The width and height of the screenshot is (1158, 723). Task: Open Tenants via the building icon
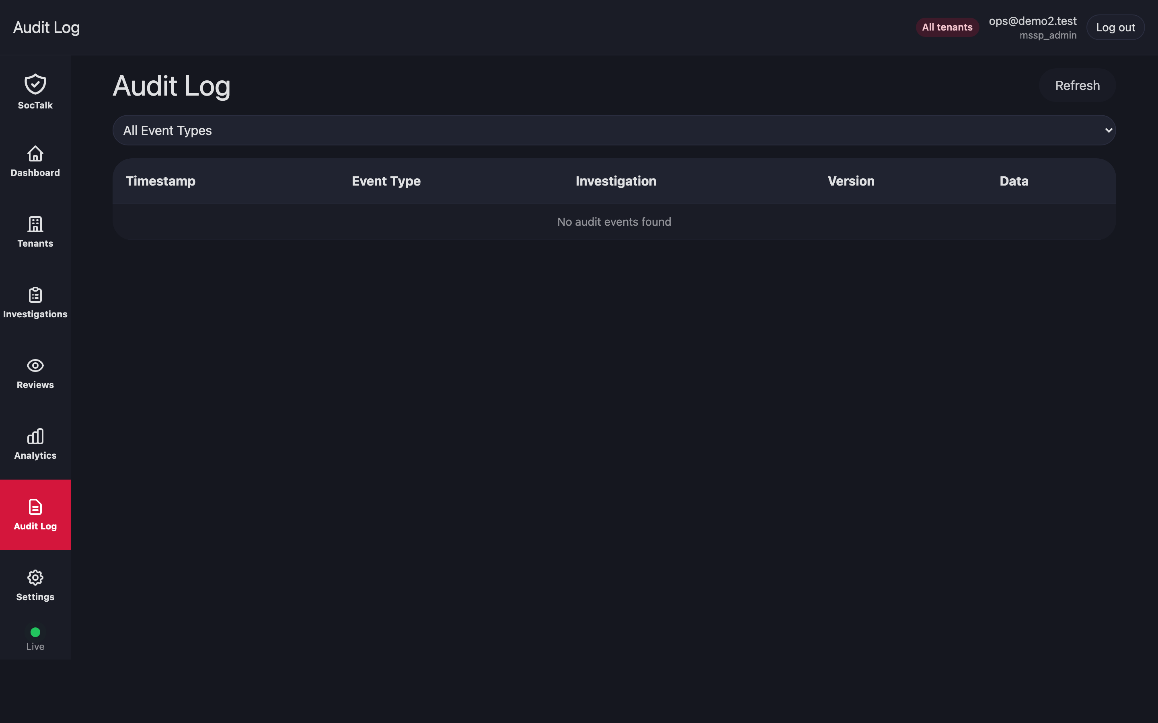[35, 224]
